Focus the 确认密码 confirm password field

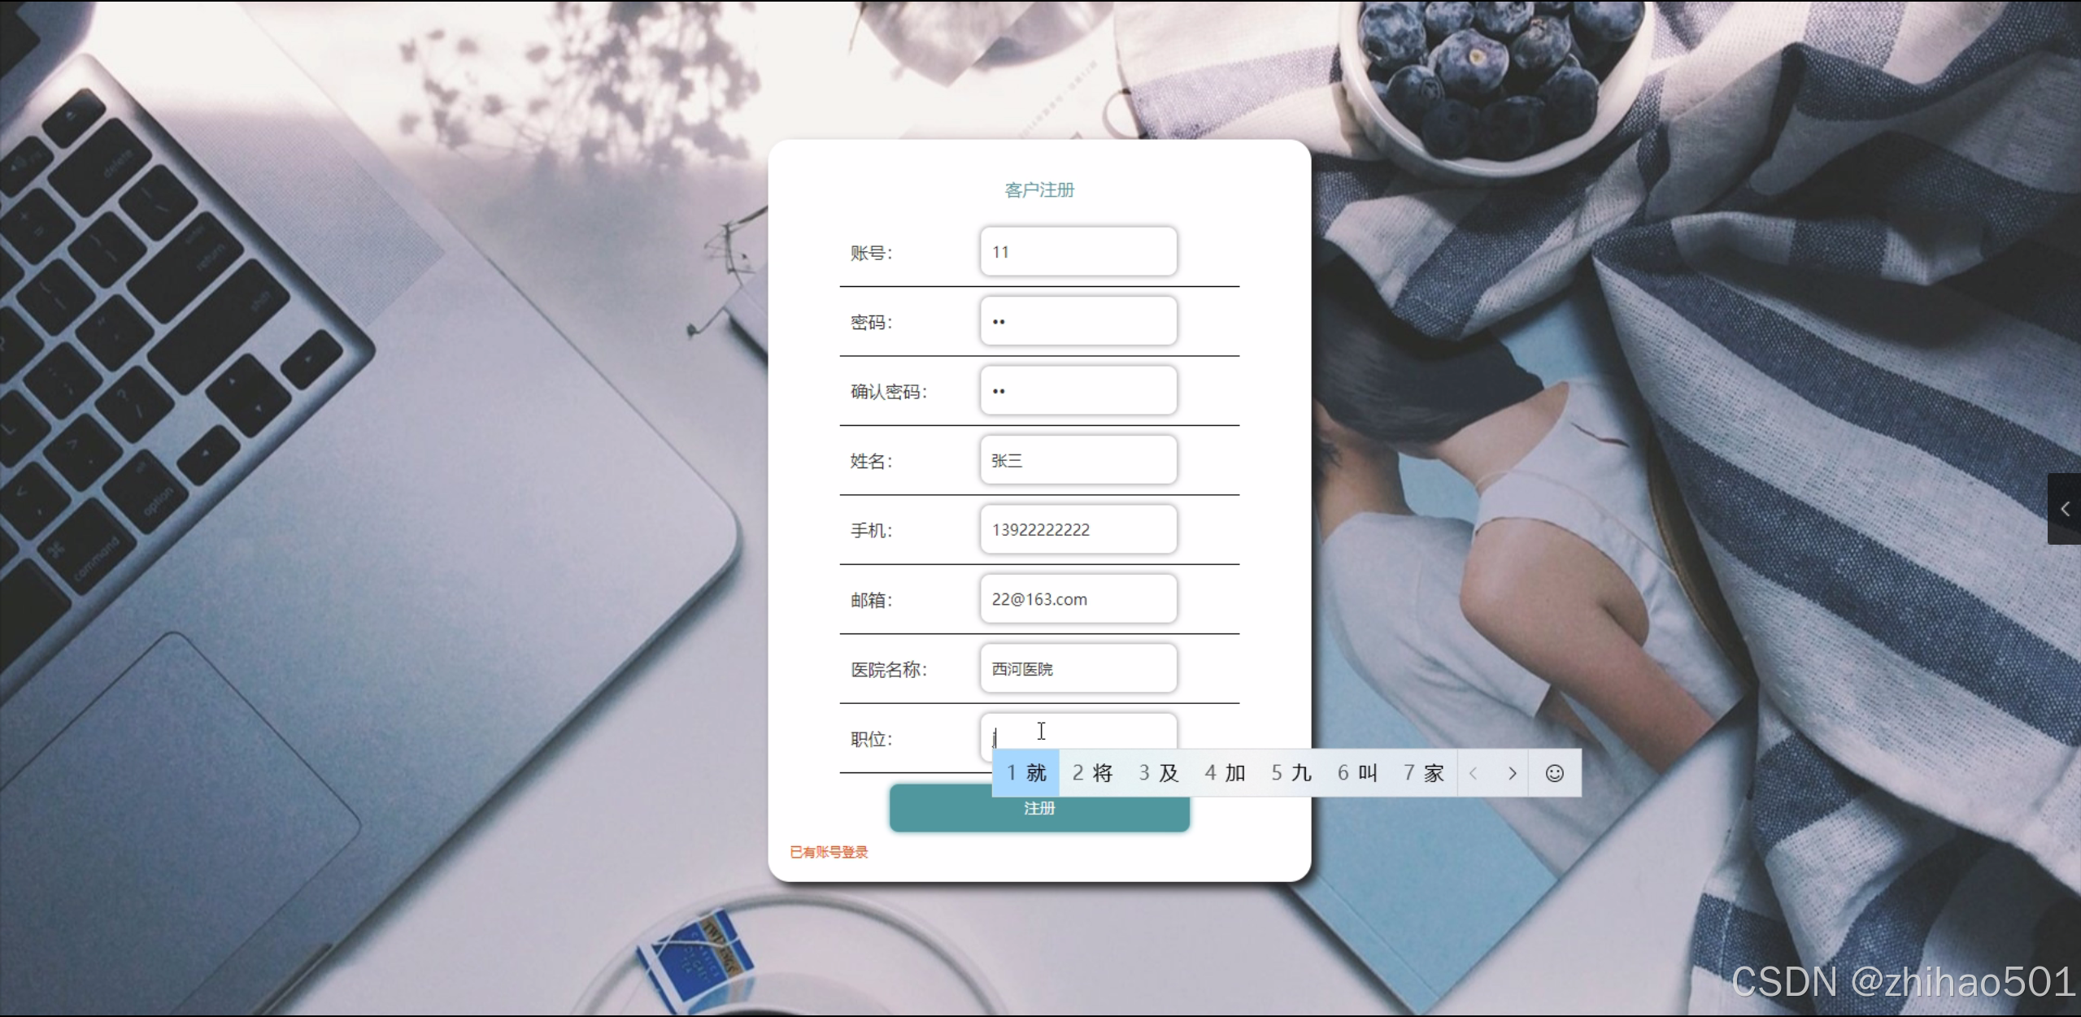pos(1078,391)
